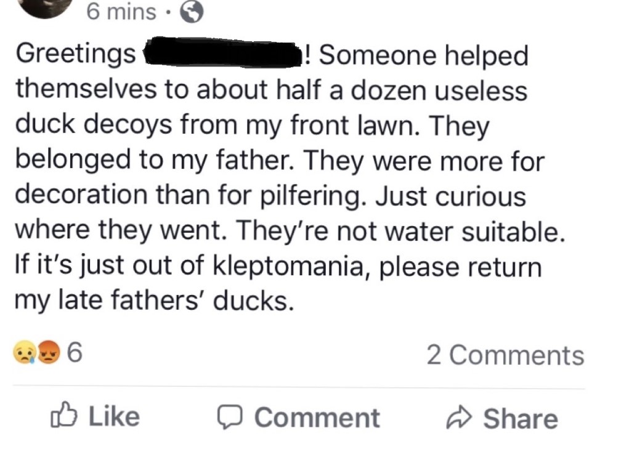The height and width of the screenshot is (473, 637).
Task: Click the speech bubble Comment icon
Action: pos(229,417)
